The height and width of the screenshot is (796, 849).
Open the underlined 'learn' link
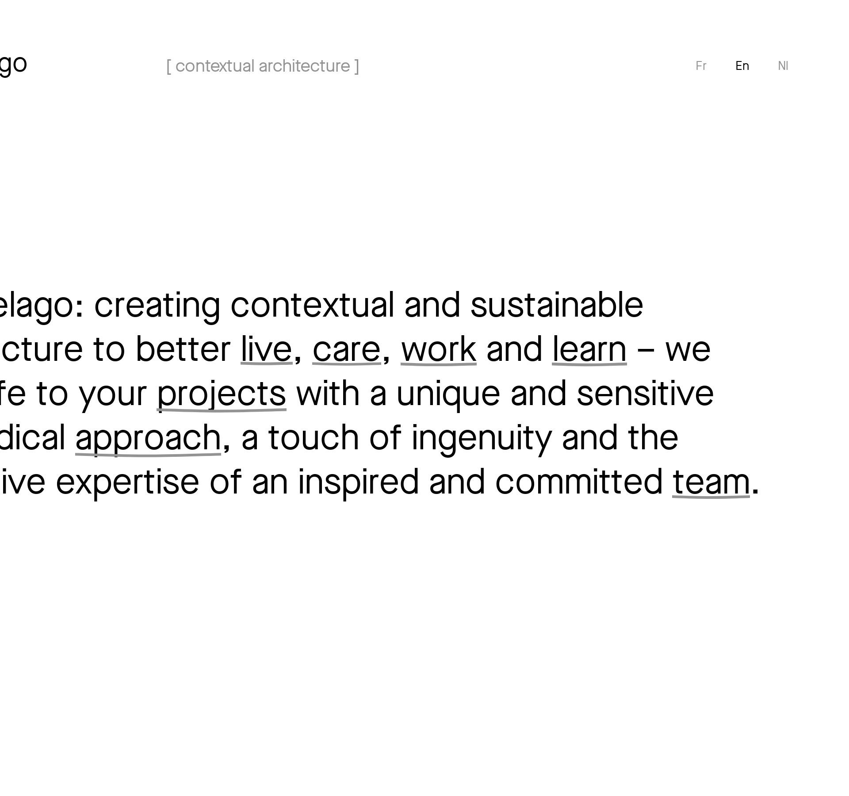589,350
